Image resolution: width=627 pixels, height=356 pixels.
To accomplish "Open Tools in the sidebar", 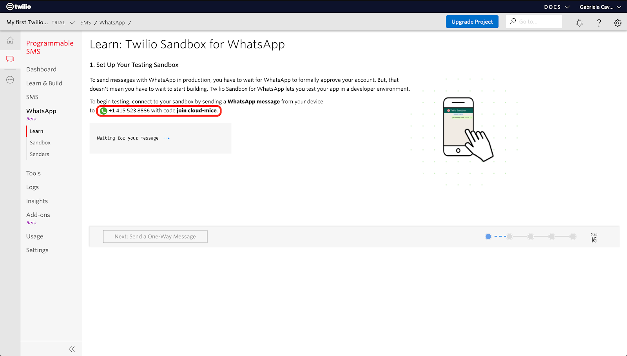I will [33, 173].
